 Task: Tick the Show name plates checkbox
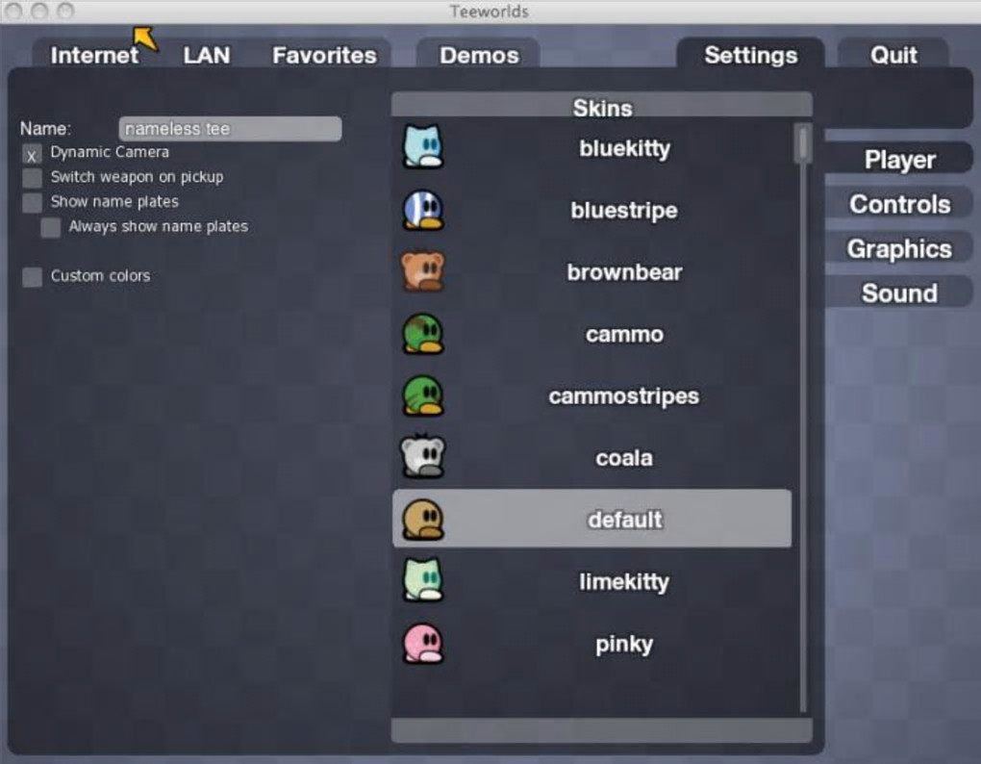tap(32, 203)
